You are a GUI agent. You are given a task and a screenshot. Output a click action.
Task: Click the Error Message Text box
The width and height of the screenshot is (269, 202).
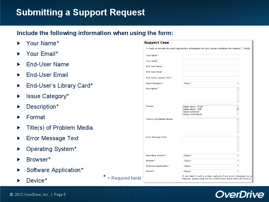[209, 144]
